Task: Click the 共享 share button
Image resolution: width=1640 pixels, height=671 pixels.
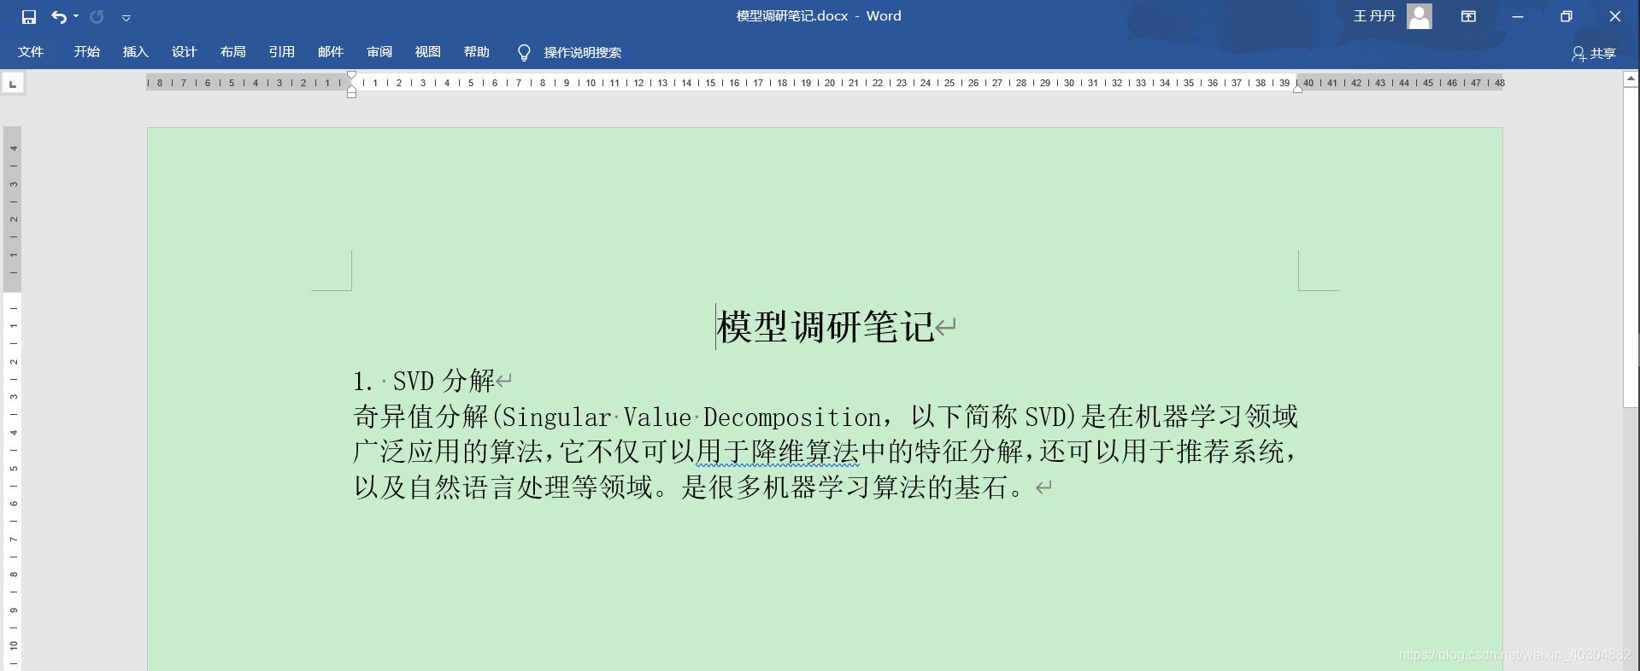Action: tap(1594, 54)
